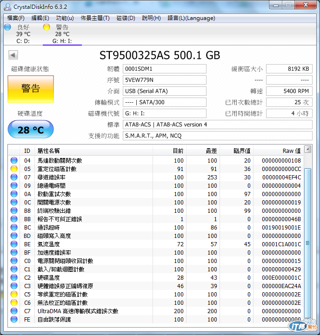Open the 磁碟(D) menu
The height and width of the screenshot is (335, 320).
[126, 18]
